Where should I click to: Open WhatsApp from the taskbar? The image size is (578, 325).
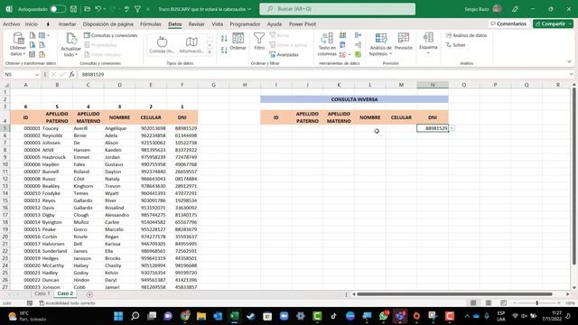pos(383,316)
